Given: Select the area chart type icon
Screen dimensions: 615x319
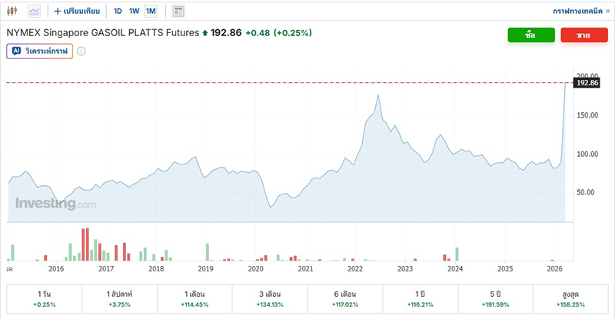Looking at the screenshot, I should [35, 12].
